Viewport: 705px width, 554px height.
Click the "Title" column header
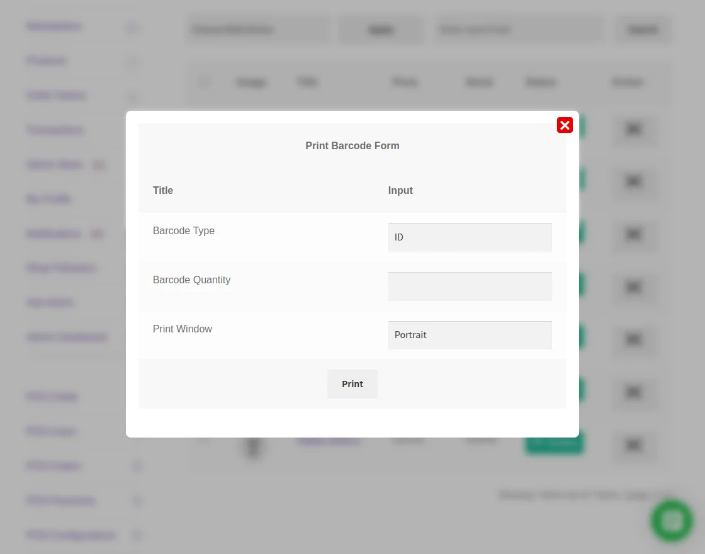[x=163, y=190]
